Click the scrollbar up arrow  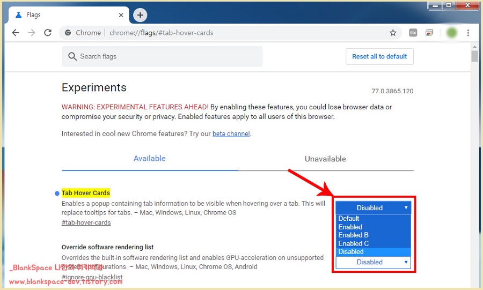[474, 47]
